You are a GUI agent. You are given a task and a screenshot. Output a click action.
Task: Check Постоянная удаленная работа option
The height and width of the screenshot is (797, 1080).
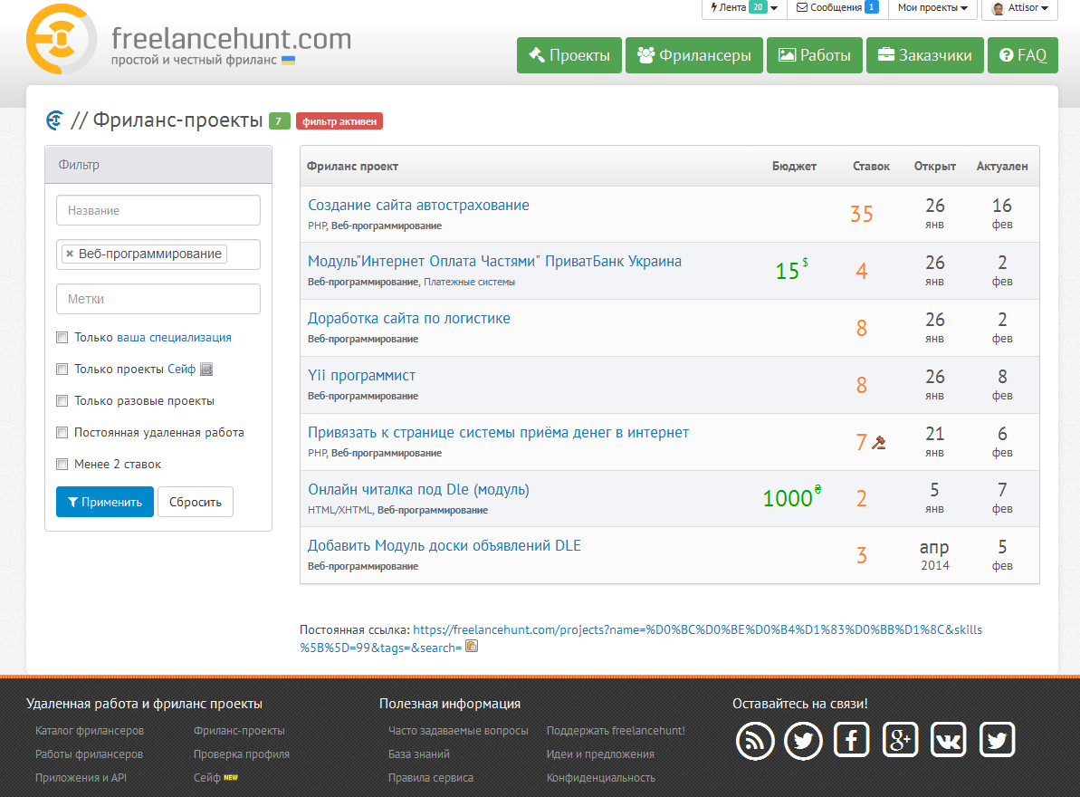pyautogui.click(x=62, y=433)
